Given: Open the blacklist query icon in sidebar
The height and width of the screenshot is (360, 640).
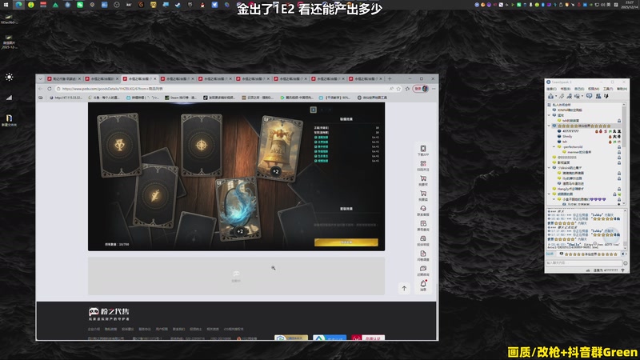Looking at the screenshot, I should (423, 224).
